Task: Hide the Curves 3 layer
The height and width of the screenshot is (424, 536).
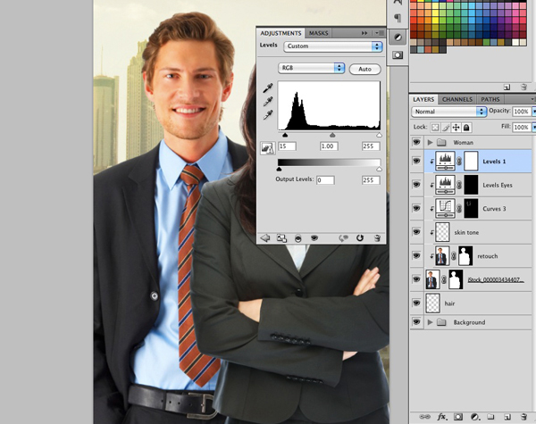Action: (416, 208)
